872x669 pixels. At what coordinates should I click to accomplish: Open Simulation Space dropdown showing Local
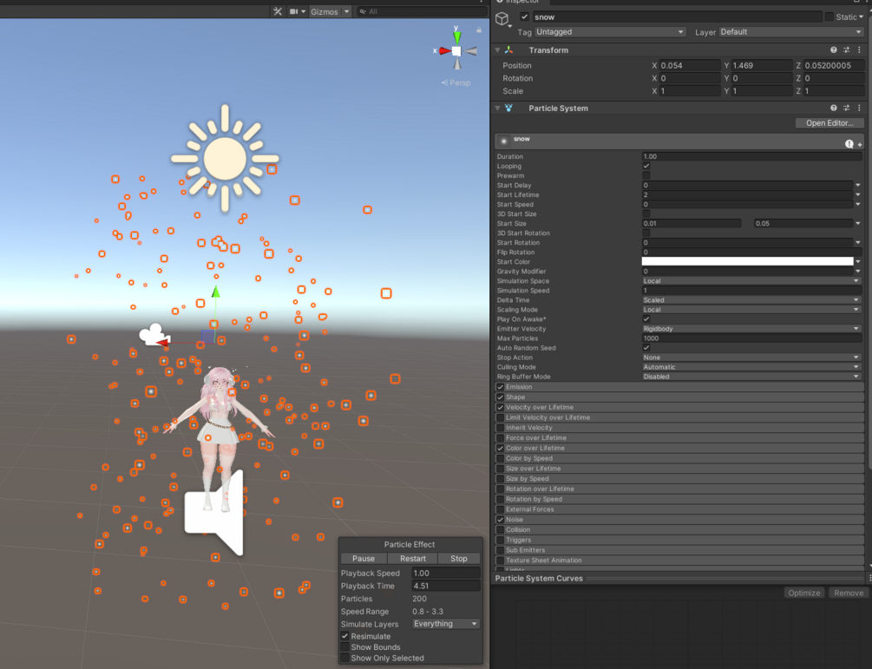coord(752,281)
